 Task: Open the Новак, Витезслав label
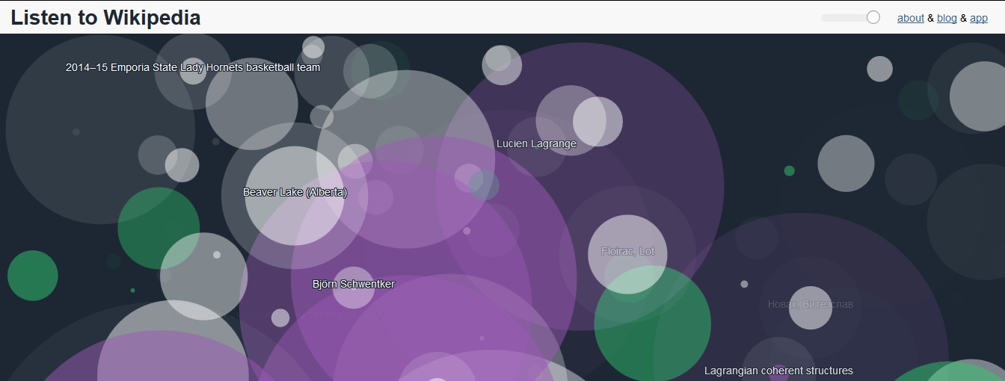[x=810, y=304]
